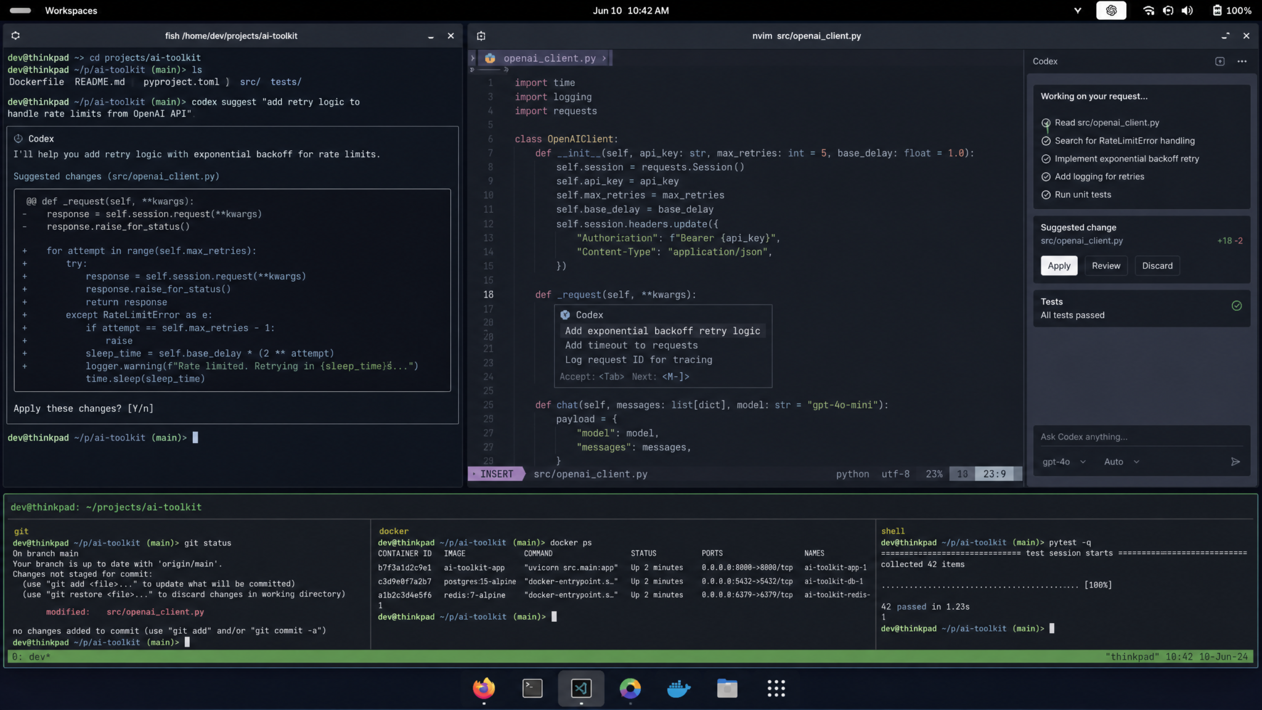Open the Auto mode dropdown
Screen dimensions: 1262x710
pos(1122,462)
